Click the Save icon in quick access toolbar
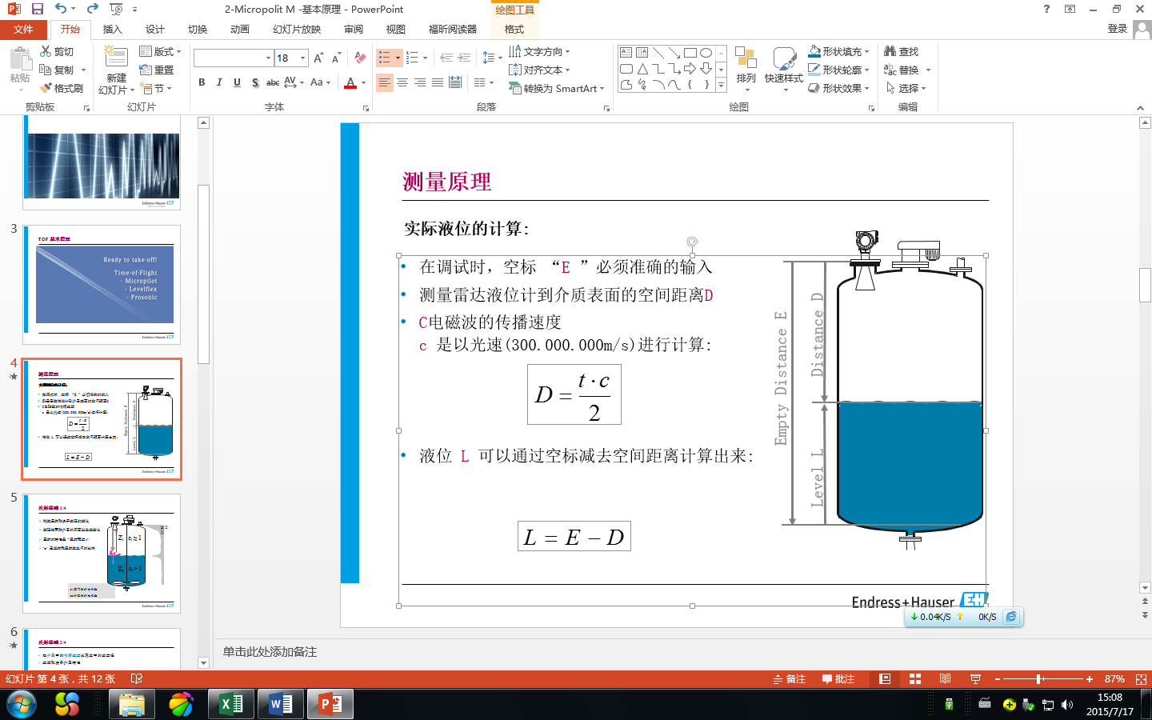 [37, 9]
